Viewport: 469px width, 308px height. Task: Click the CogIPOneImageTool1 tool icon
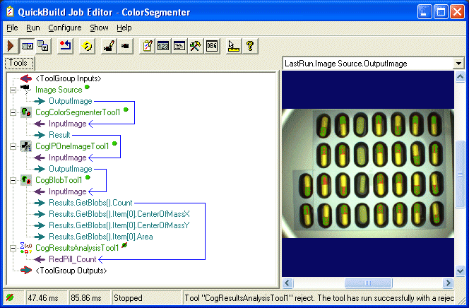[26, 146]
